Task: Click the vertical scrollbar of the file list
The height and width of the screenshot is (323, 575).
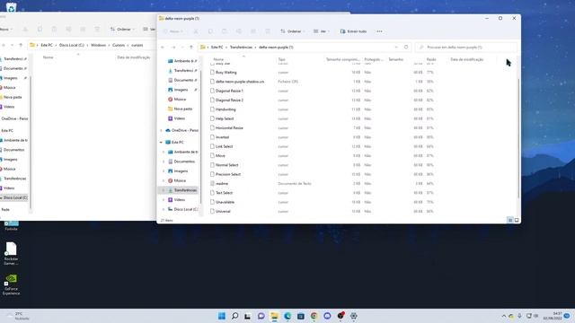Action: point(518,138)
